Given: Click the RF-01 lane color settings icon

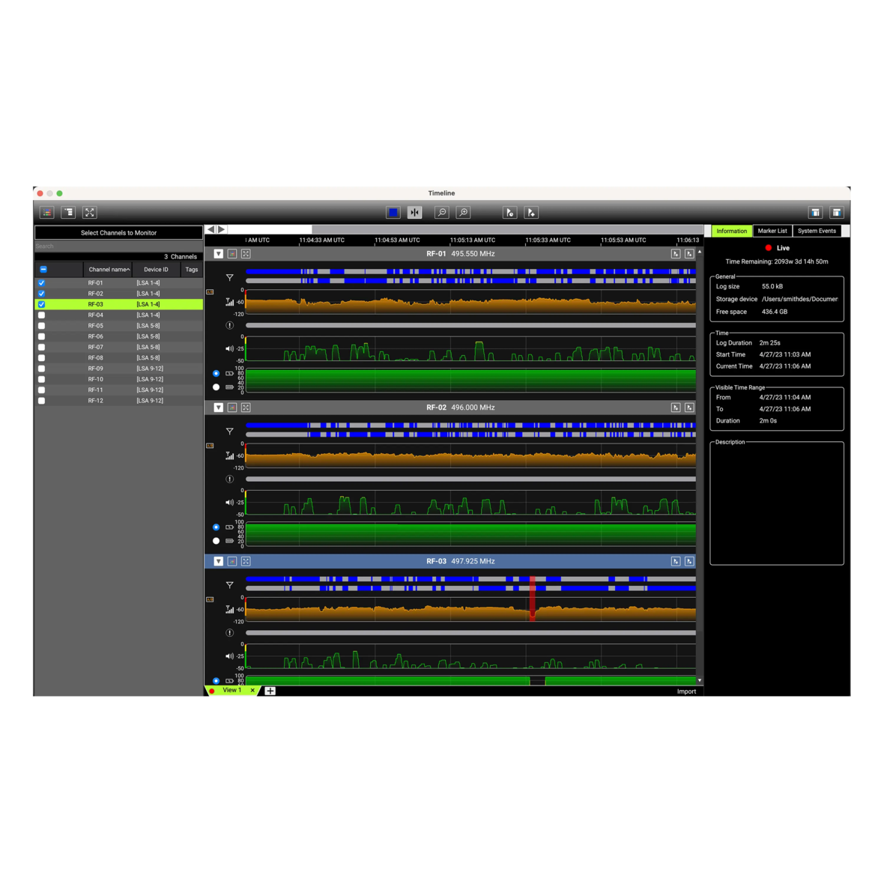Looking at the screenshot, I should (232, 254).
